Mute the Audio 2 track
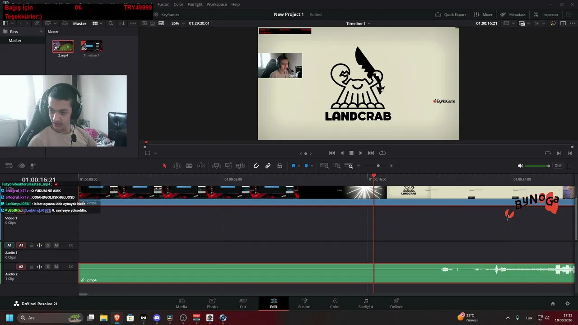Image resolution: width=578 pixels, height=325 pixels. pyautogui.click(x=56, y=267)
